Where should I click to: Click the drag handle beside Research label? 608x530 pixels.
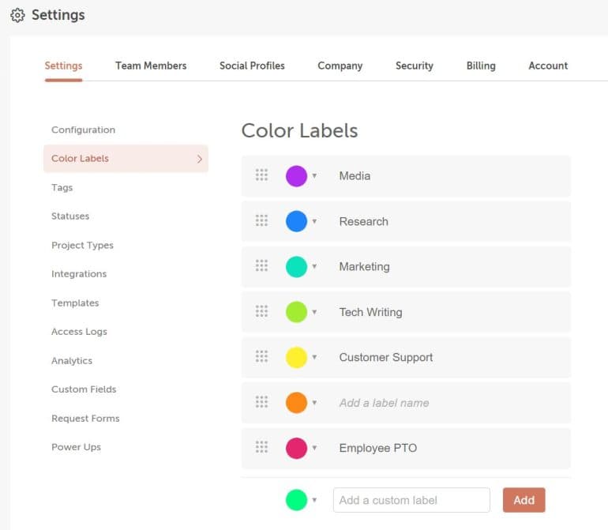(261, 220)
